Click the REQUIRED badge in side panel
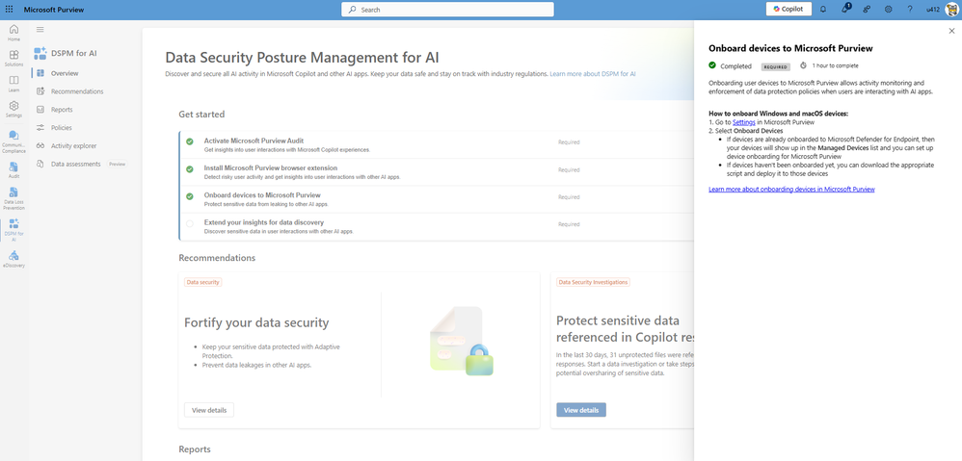The image size is (962, 461). 776,66
